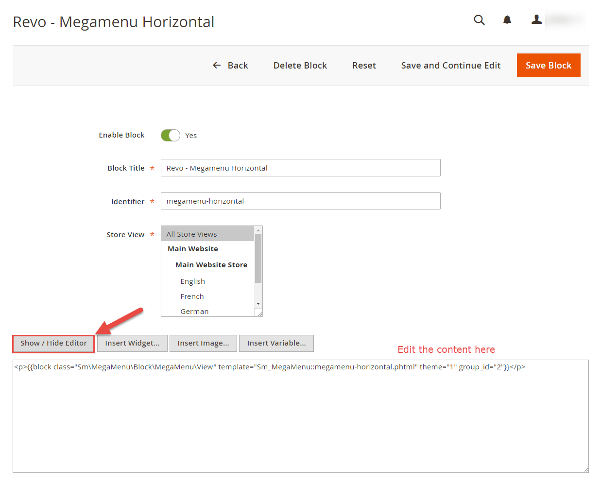601x504 pixels.
Task: Click the Enable Block label
Action: coord(121,135)
